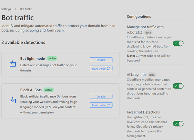Image resolution: width=194 pixels, height=140 pixels.
Task: Go to Settings in the breadcrumb
Action: pyautogui.click(x=6, y=9)
